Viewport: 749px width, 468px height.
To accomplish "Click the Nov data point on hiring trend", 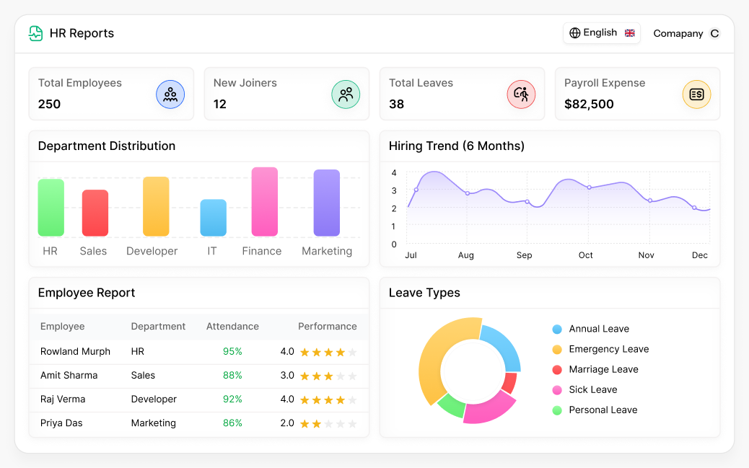I will click(x=650, y=200).
